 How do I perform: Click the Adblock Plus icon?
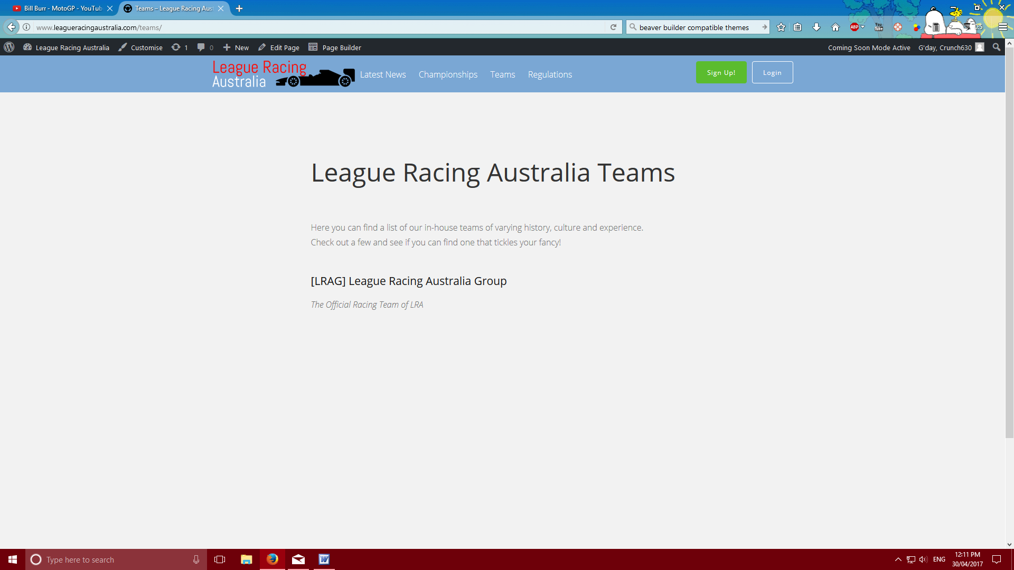[854, 27]
